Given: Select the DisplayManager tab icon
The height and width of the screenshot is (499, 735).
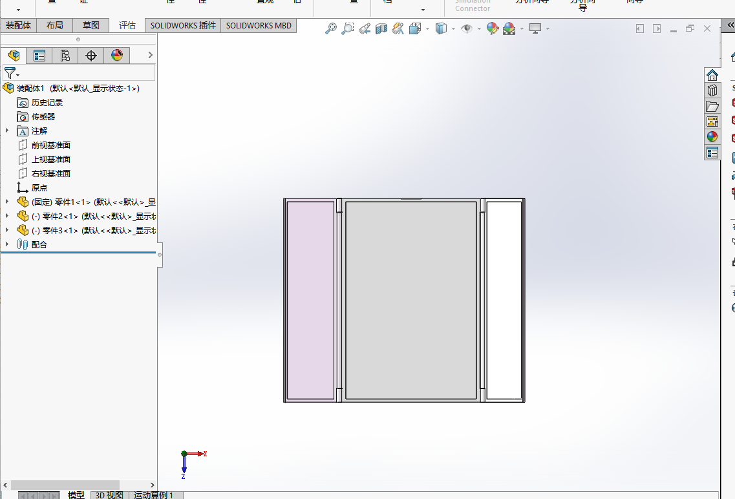Looking at the screenshot, I should click(x=117, y=56).
